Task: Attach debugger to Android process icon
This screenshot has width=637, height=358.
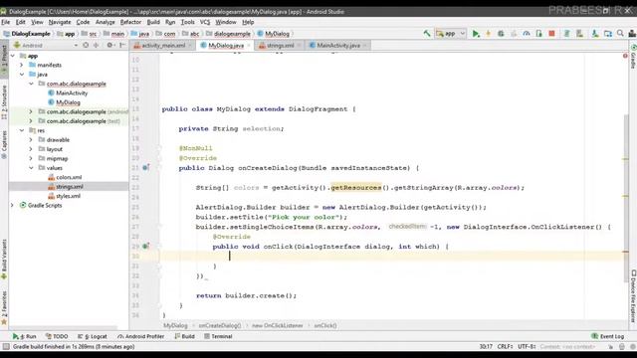Action: pyautogui.click(x=539, y=34)
